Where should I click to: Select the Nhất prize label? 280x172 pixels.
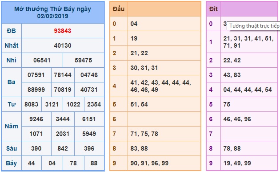point(12,45)
